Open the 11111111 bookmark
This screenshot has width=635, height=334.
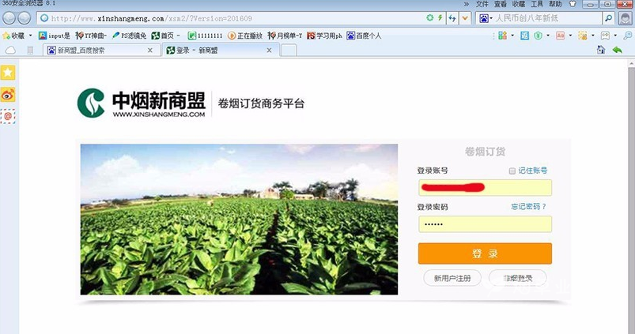(x=205, y=36)
